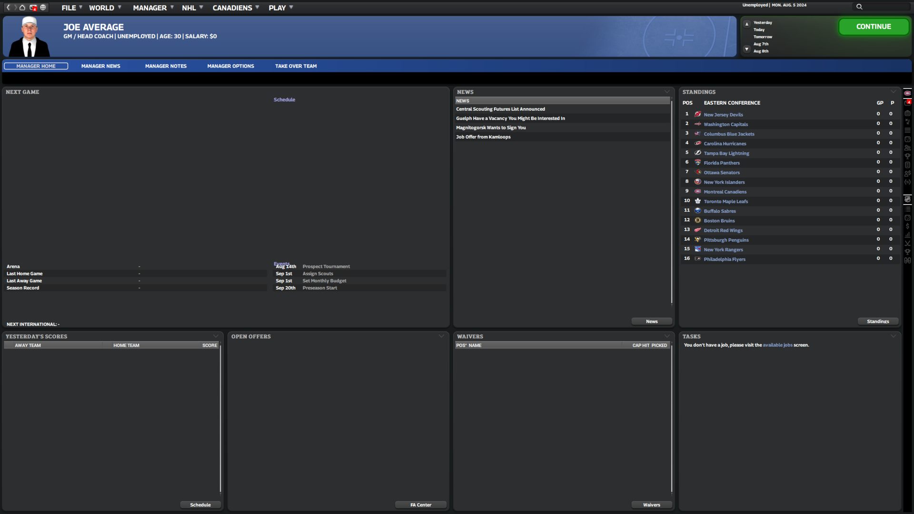Open the person-with-dollar contracts sidebar icon

[x=907, y=173]
